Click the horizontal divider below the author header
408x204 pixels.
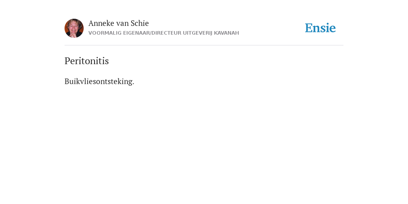click(x=204, y=45)
